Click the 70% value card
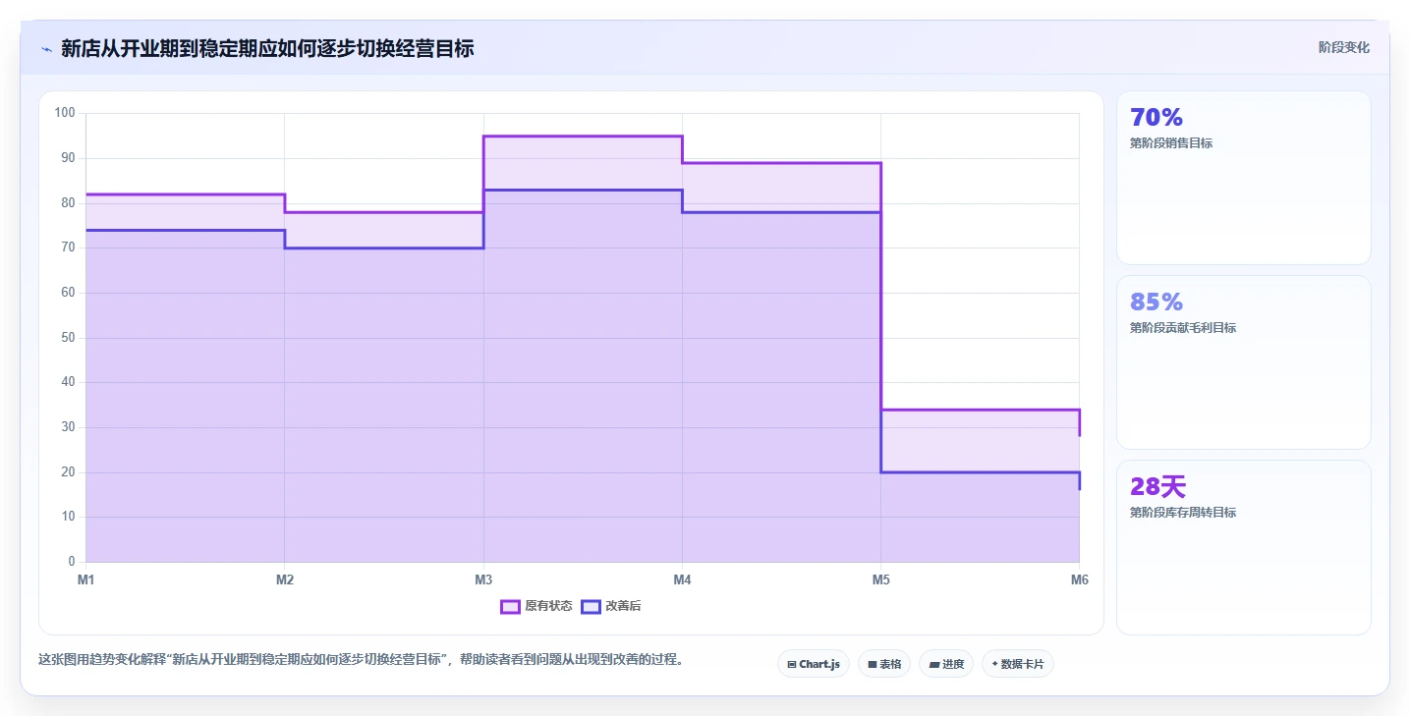Viewport: 1410px width, 716px height. [x=1243, y=178]
